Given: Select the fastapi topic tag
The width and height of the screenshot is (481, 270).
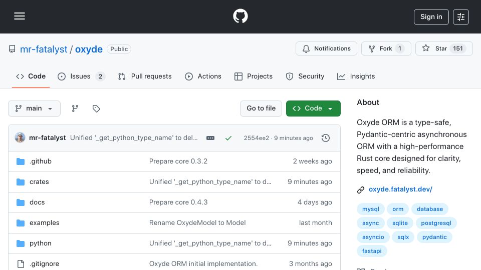Looking at the screenshot, I should 372,251.
